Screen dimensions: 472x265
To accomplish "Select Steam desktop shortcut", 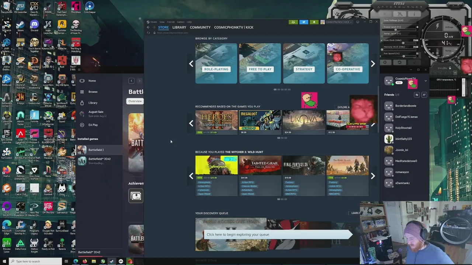I will (20, 26).
